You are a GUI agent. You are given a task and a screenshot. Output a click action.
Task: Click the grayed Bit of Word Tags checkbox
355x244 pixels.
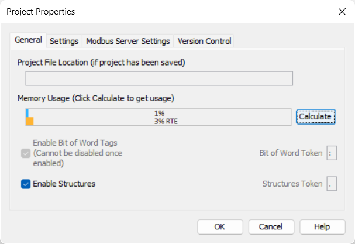pos(26,153)
